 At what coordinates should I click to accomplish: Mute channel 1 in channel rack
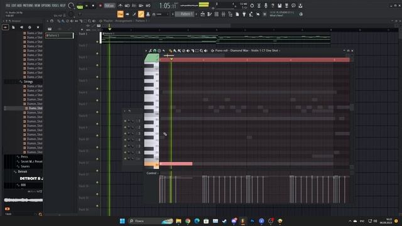(125, 121)
